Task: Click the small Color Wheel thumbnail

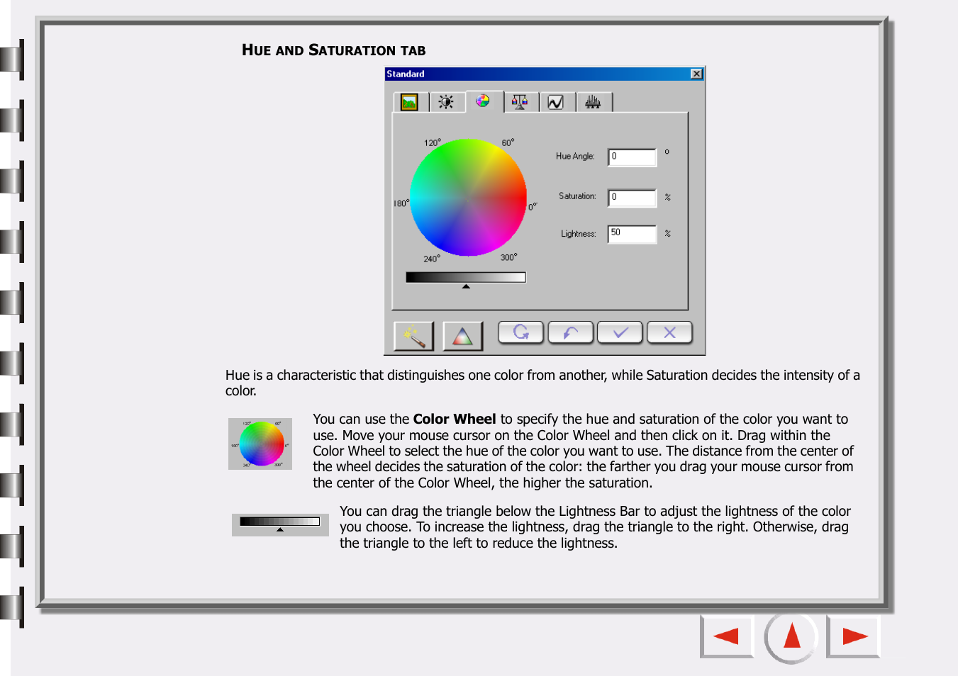Action: click(260, 444)
